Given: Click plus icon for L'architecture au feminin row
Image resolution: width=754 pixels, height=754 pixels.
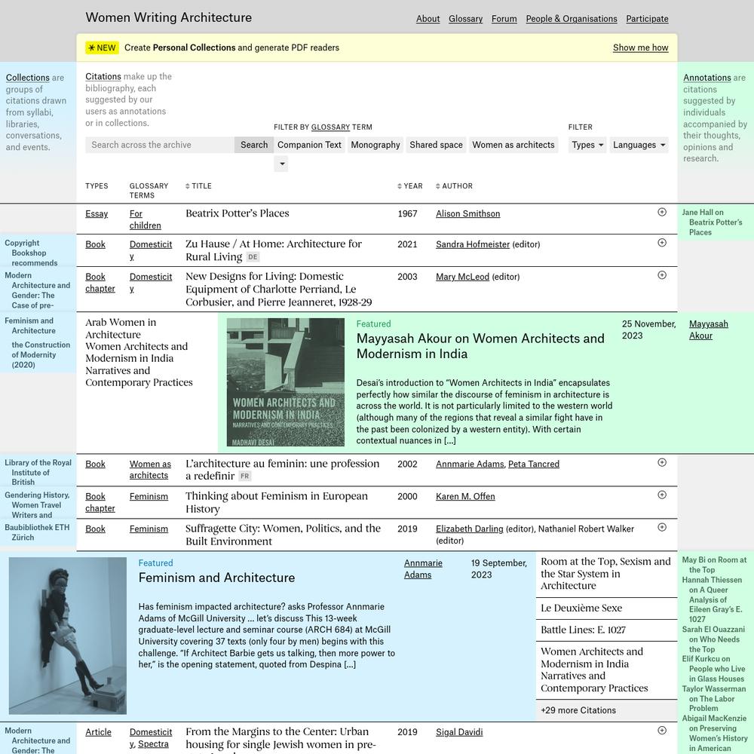Looking at the screenshot, I should click(x=662, y=463).
